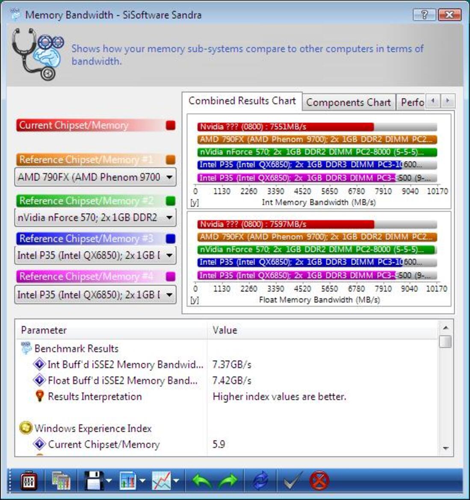Close the Memory Bandwidth window
The width and height of the screenshot is (470, 500).
coord(449,15)
